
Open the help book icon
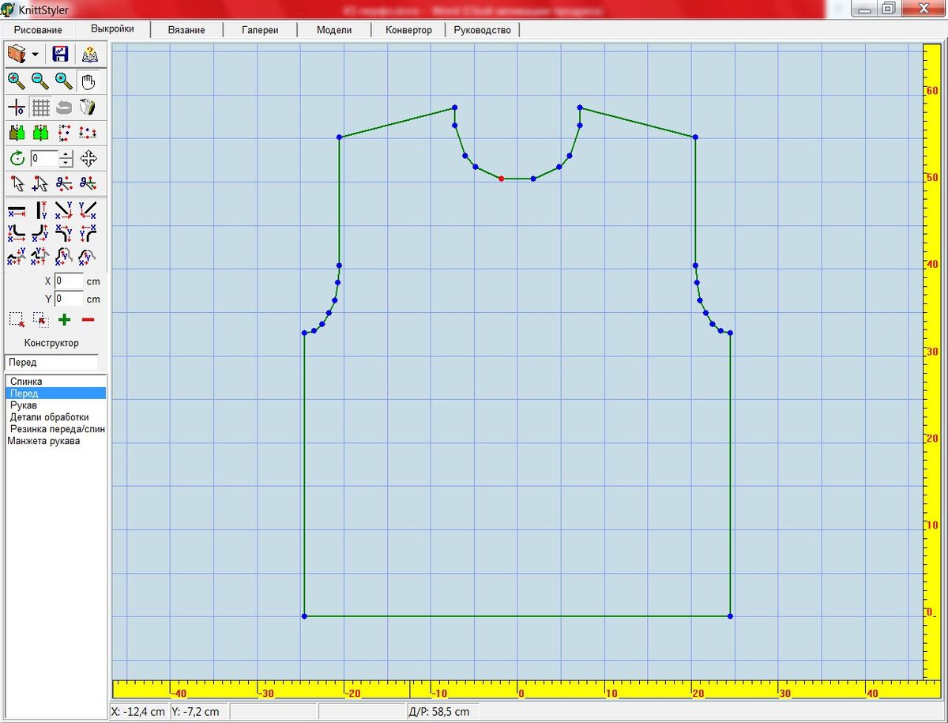point(89,55)
